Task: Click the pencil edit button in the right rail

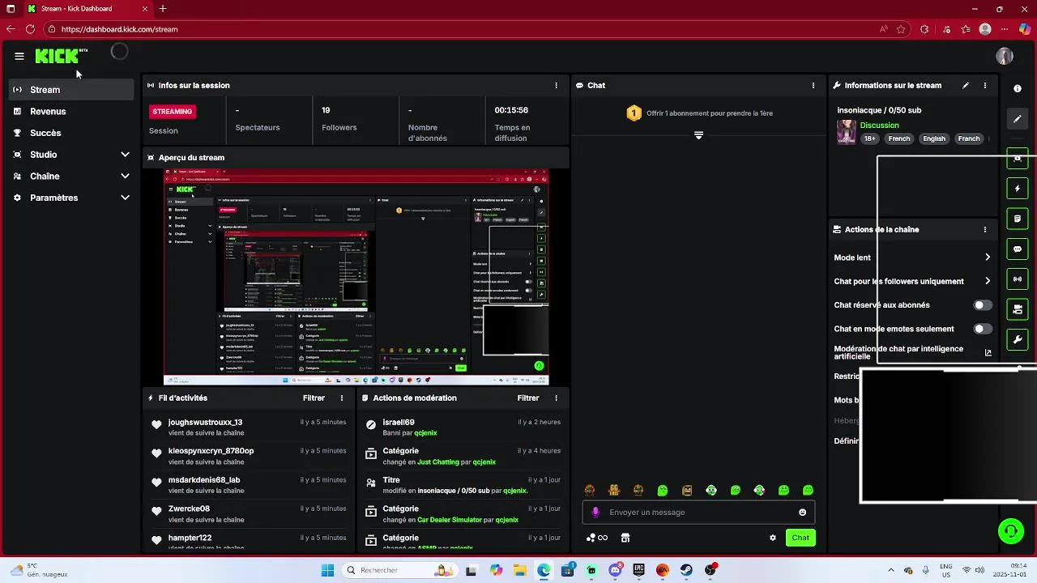Action: point(1018,119)
